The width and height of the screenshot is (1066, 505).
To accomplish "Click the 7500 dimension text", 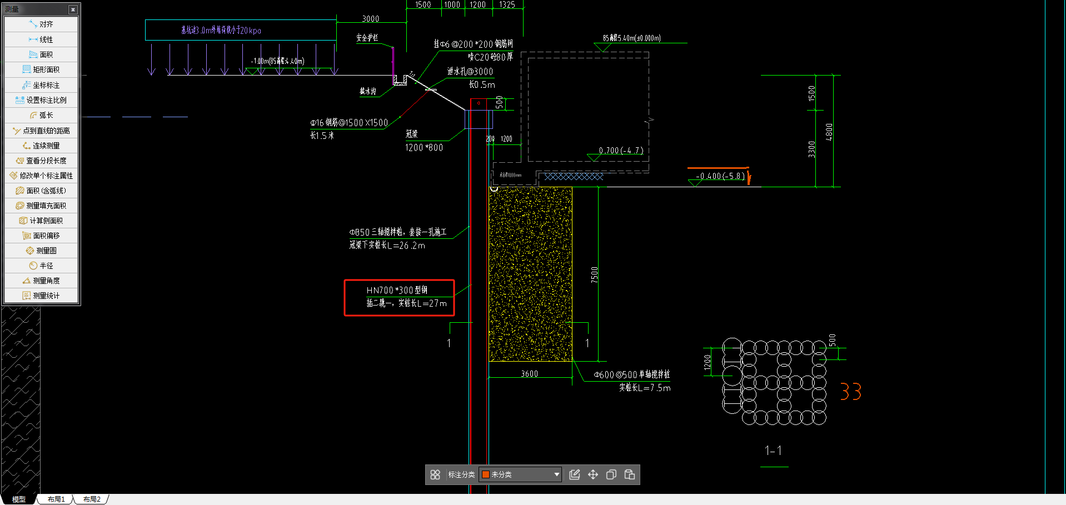I will click(x=594, y=274).
